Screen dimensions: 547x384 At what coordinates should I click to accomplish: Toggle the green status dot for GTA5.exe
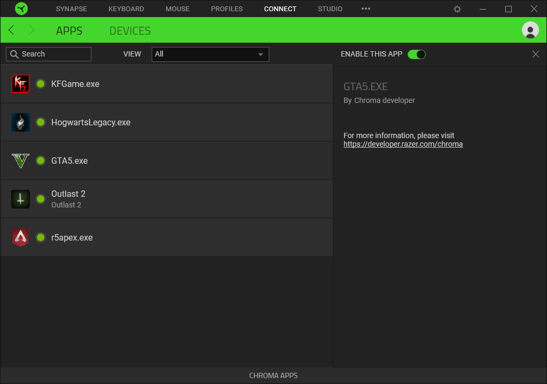tap(41, 161)
